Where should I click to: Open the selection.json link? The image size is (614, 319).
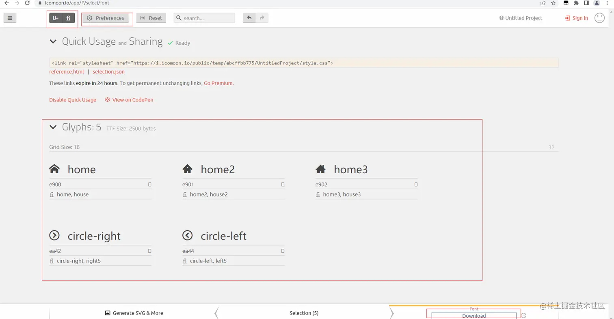point(109,72)
